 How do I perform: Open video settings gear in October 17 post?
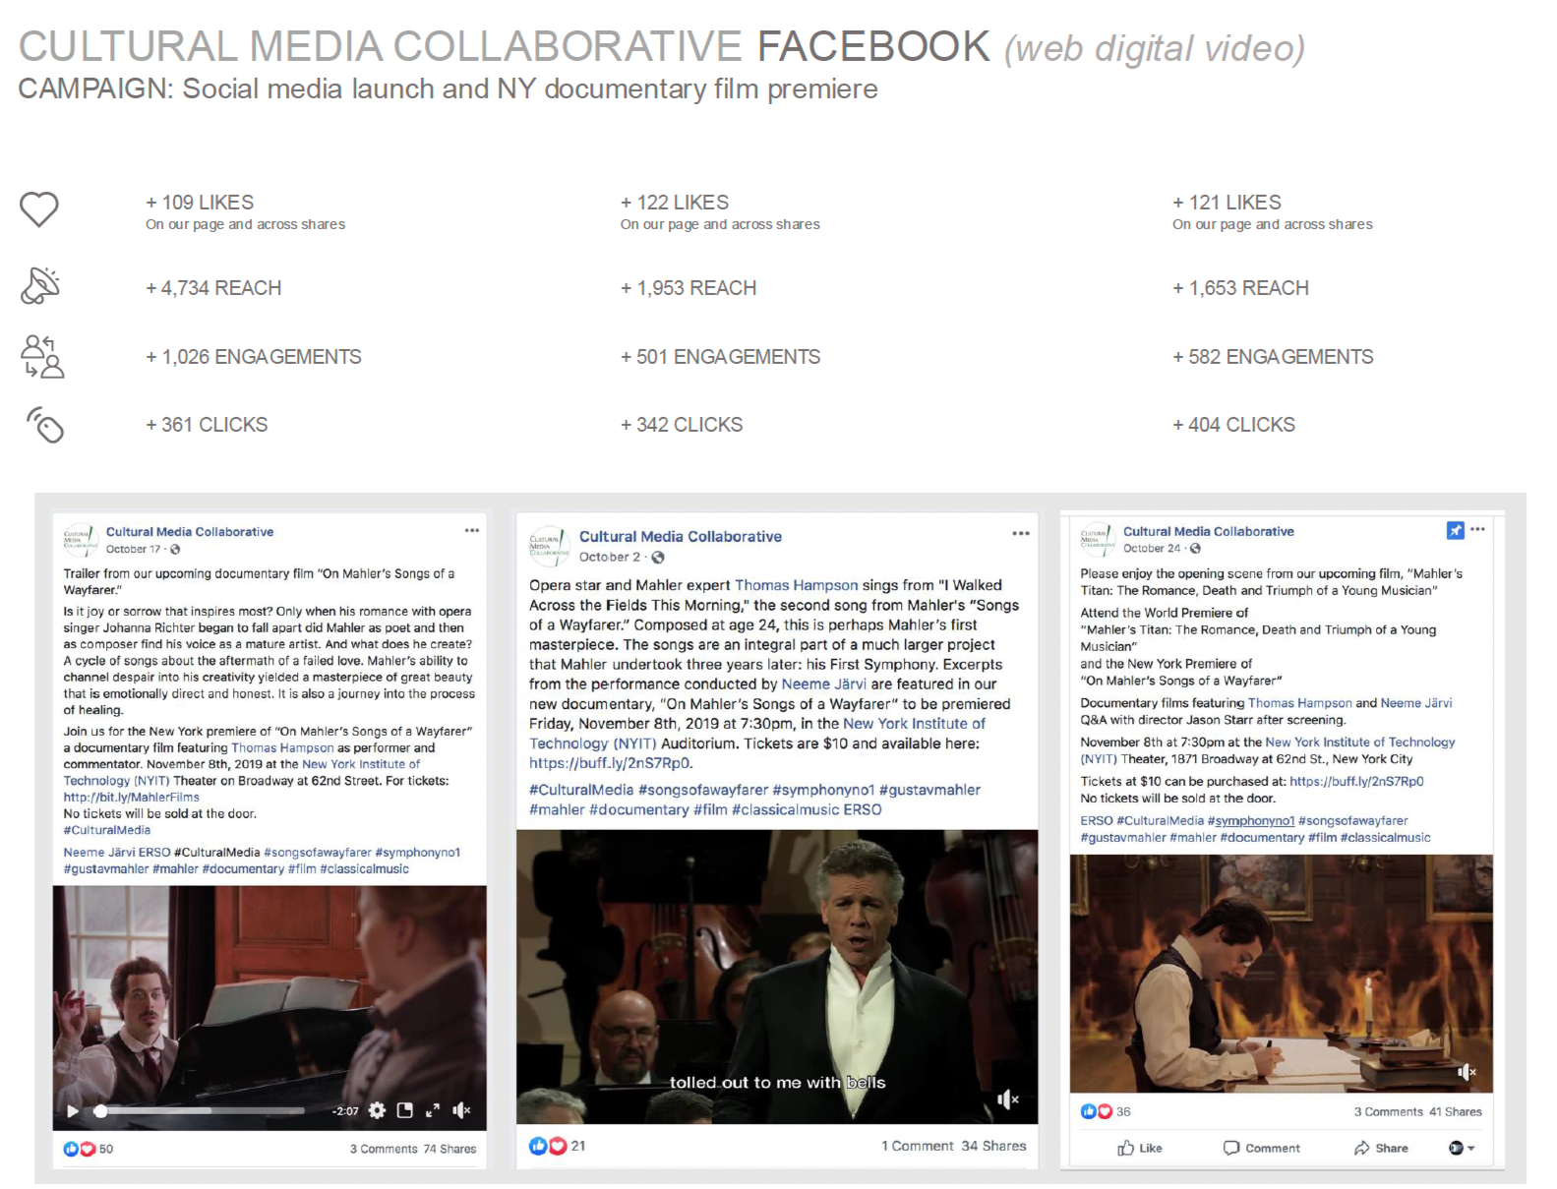coord(377,1110)
